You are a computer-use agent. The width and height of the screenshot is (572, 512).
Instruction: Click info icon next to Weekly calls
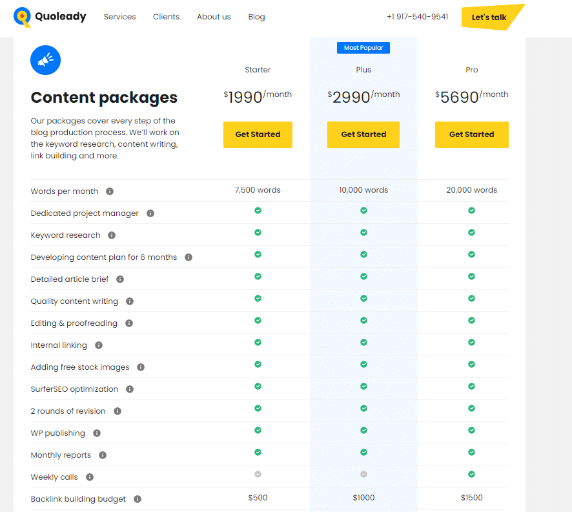pyautogui.click(x=90, y=477)
